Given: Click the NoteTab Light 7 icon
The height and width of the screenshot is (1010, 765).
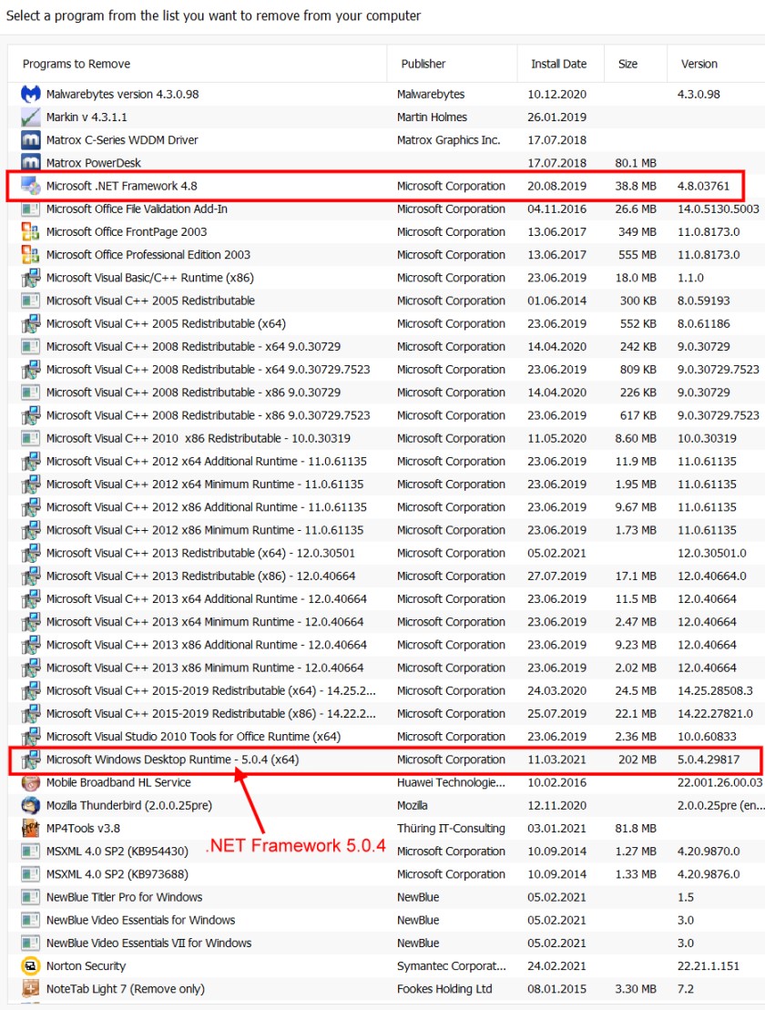Looking at the screenshot, I should (x=30, y=989).
